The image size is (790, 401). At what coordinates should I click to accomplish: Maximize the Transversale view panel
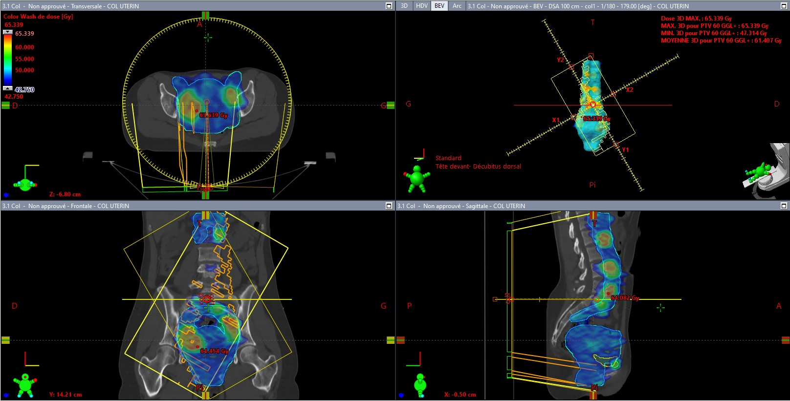389,6
